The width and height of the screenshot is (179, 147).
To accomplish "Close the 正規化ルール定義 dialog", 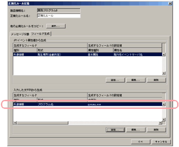I will (170, 3).
